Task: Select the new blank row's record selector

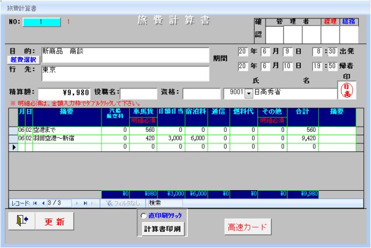Action: point(13,147)
